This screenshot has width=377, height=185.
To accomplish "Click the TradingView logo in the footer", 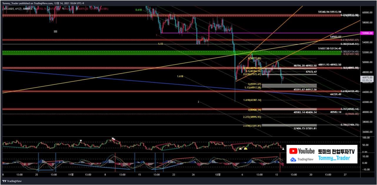I will click(12, 181).
